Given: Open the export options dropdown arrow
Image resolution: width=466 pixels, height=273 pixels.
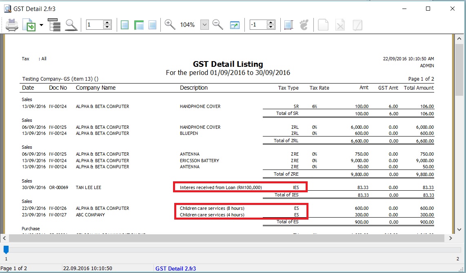Looking at the screenshot, I should tap(42, 24).
